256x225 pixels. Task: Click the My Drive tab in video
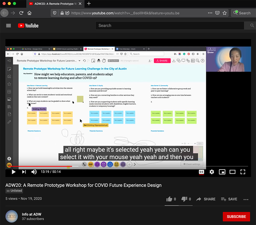tap(36, 49)
